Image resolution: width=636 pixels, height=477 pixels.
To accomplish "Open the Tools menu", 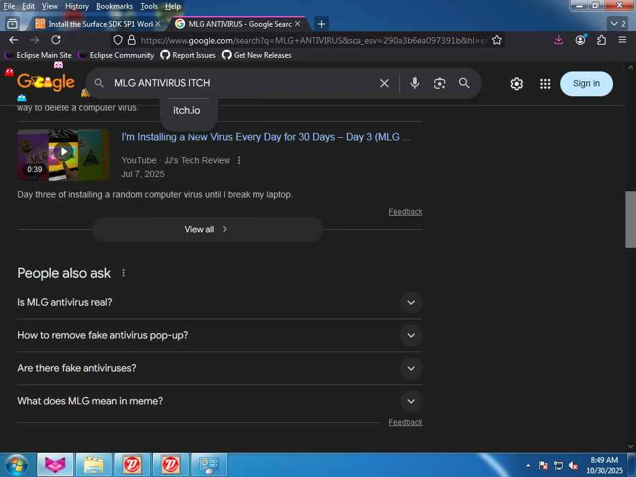I will click(149, 6).
